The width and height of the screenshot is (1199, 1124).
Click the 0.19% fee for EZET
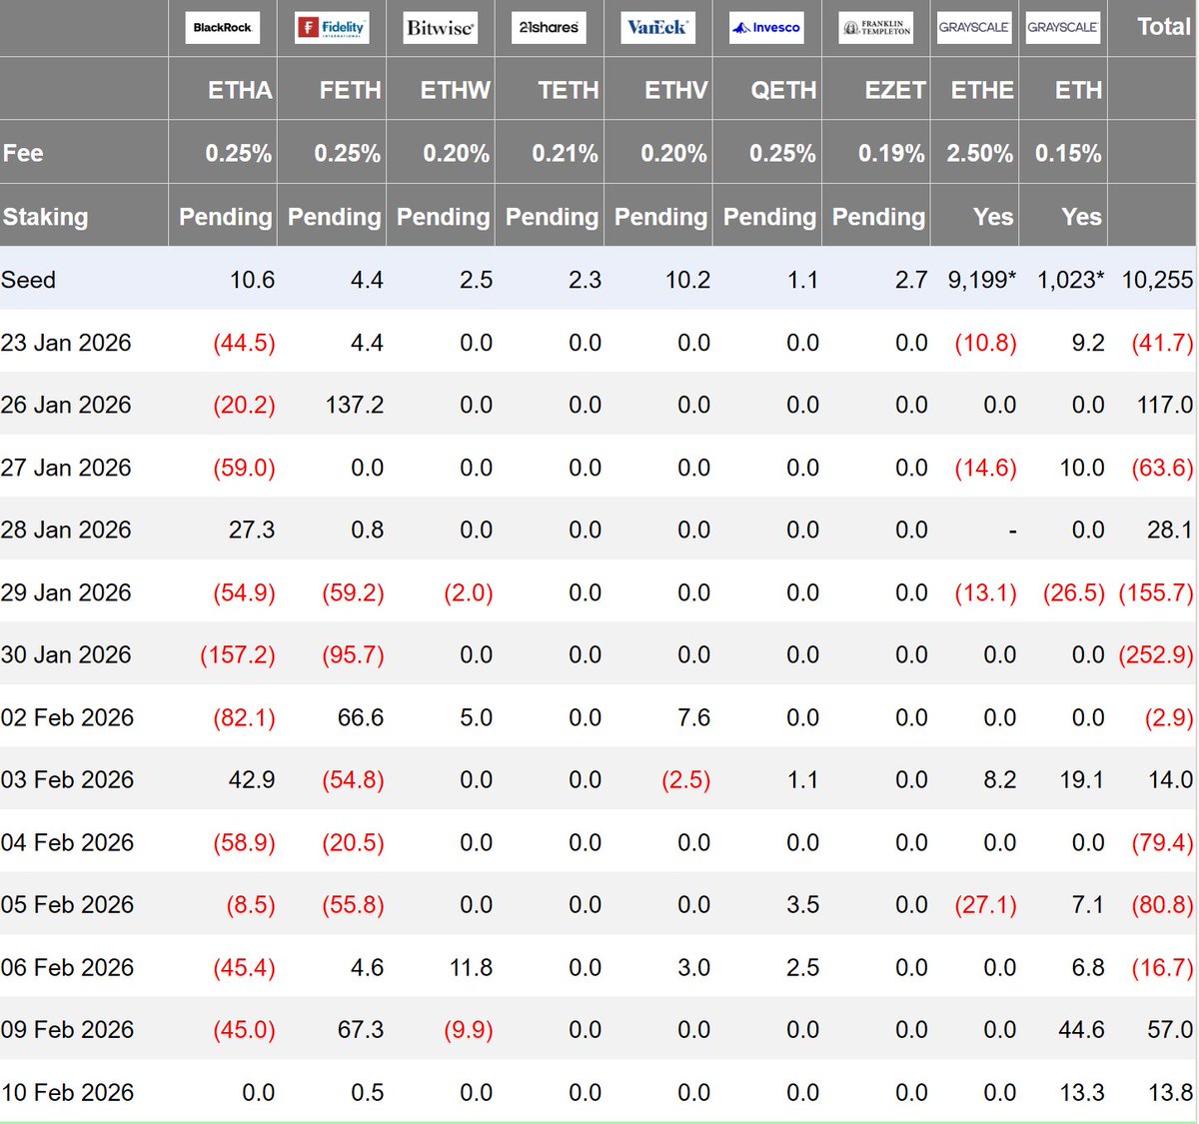click(891, 154)
